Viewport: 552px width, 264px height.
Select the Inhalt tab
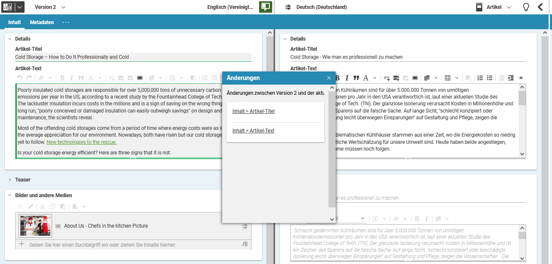[14, 22]
